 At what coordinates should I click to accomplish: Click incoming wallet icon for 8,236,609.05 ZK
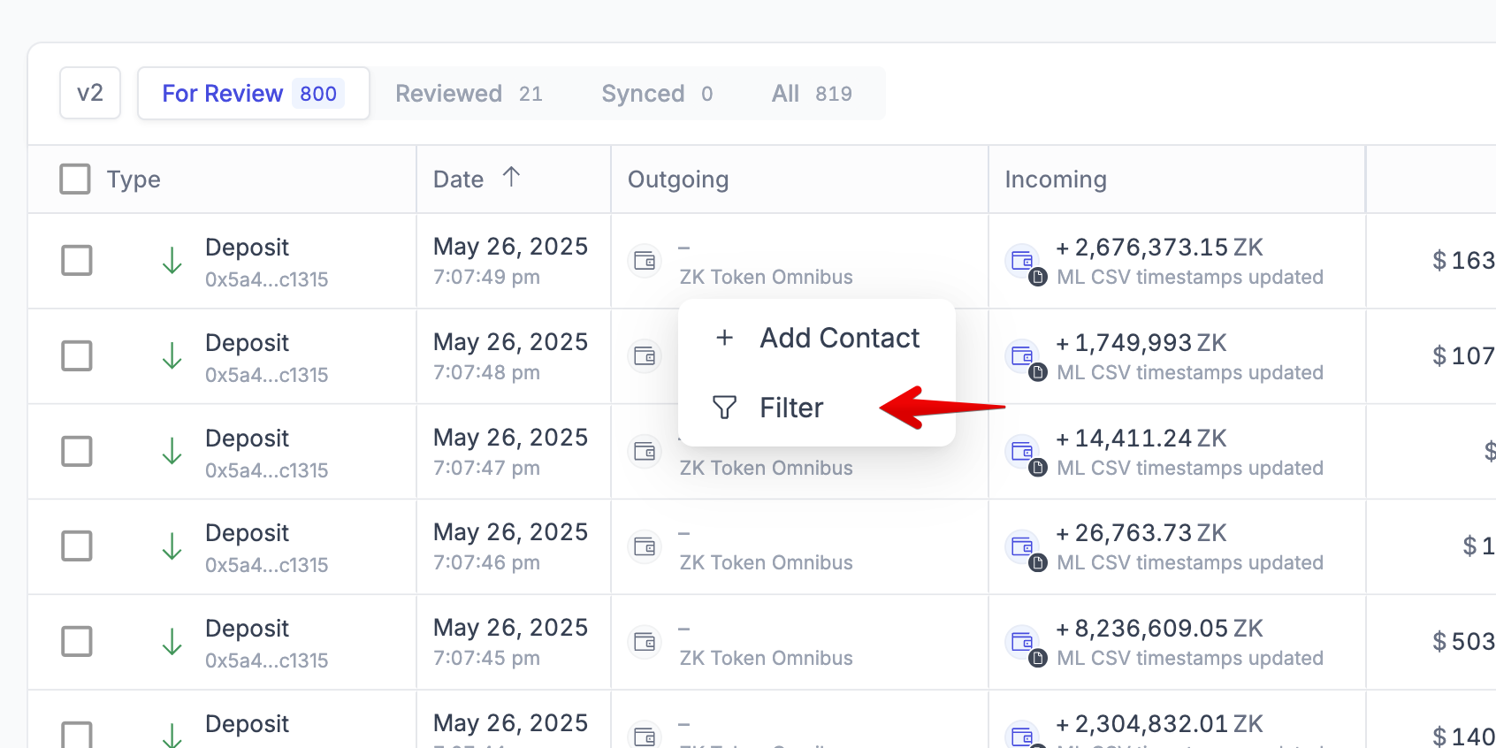click(1022, 642)
